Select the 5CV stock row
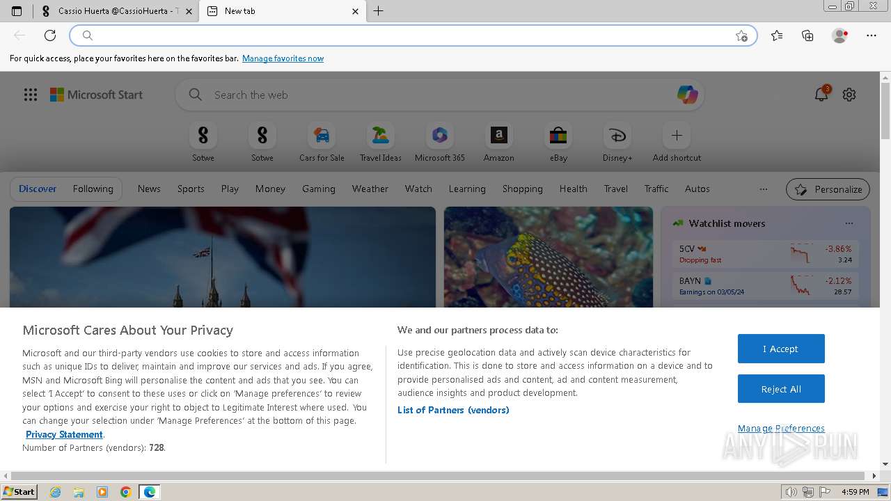Image resolution: width=891 pixels, height=501 pixels. click(x=766, y=254)
